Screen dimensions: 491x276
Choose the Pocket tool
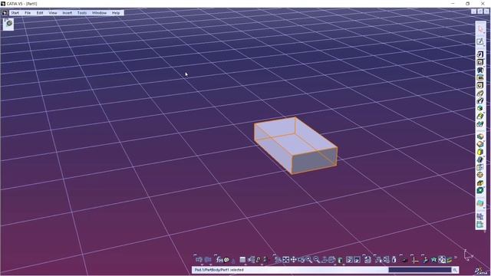point(480,62)
